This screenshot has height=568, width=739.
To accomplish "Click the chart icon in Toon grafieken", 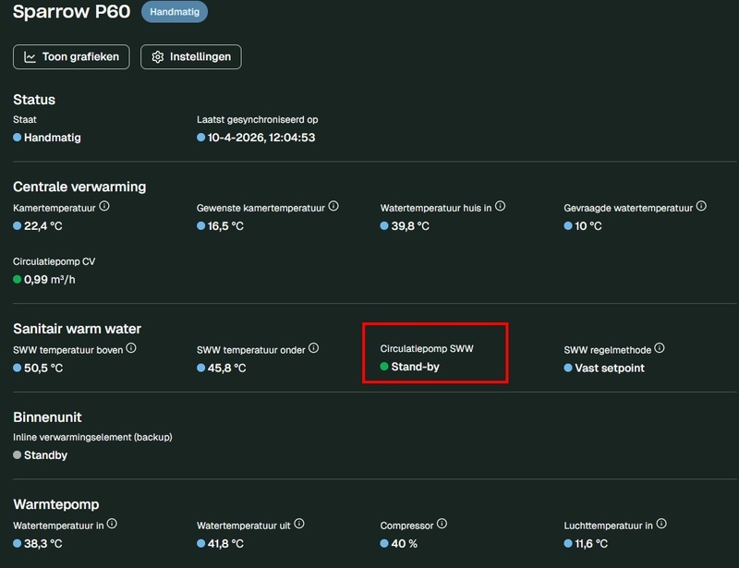I will [x=30, y=57].
